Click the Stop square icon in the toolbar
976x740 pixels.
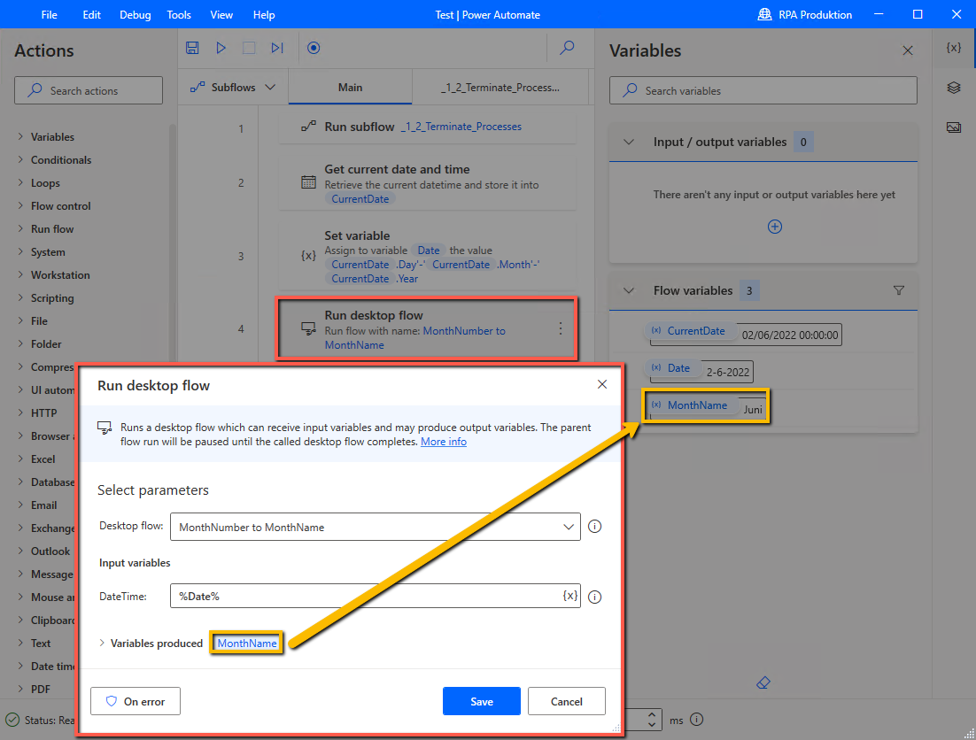coord(249,48)
